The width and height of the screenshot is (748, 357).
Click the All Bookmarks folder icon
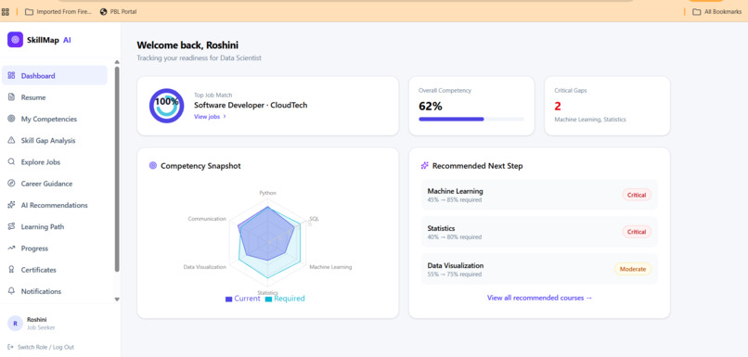(x=696, y=11)
